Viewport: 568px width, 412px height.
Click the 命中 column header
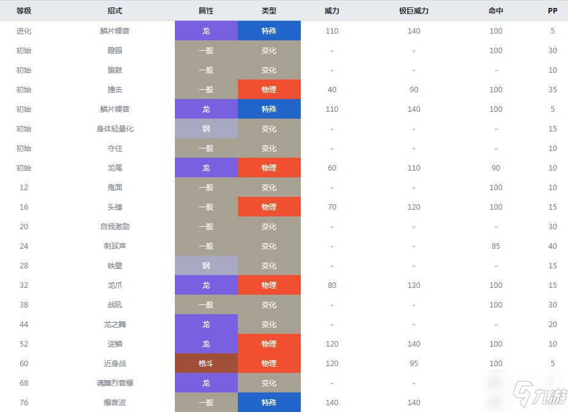(x=495, y=11)
